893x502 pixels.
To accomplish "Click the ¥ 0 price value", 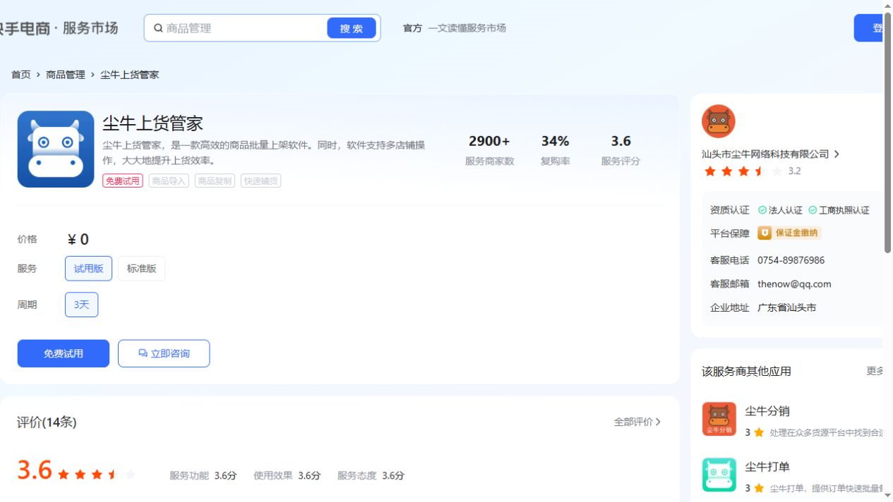I will coord(78,240).
